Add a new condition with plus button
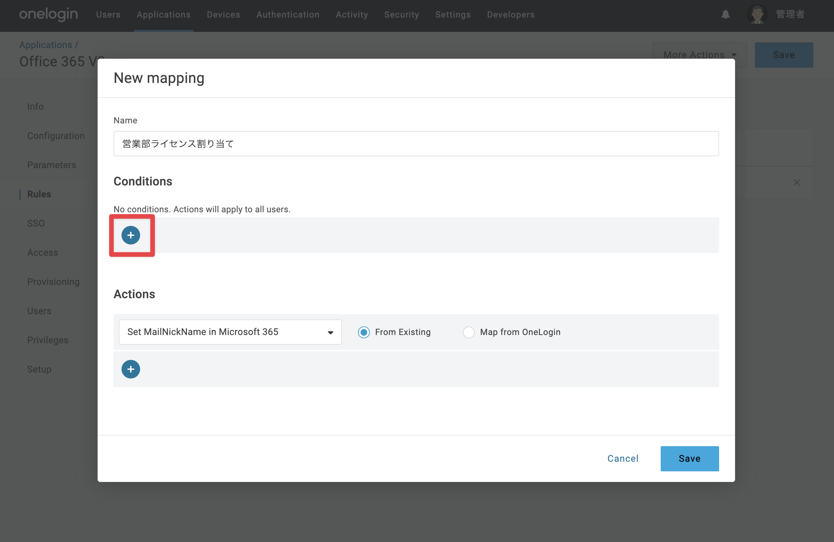The width and height of the screenshot is (834, 542). (131, 235)
